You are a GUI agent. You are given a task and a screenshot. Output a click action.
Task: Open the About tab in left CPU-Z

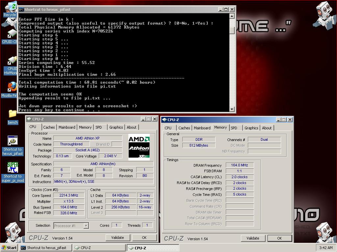(x=132, y=127)
